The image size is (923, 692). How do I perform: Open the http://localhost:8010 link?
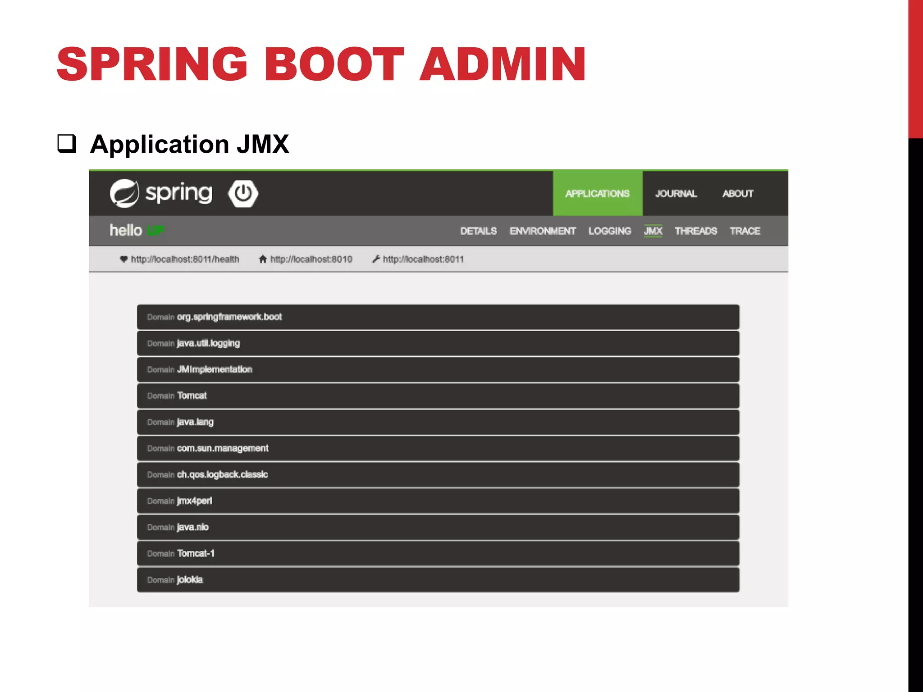coord(311,259)
